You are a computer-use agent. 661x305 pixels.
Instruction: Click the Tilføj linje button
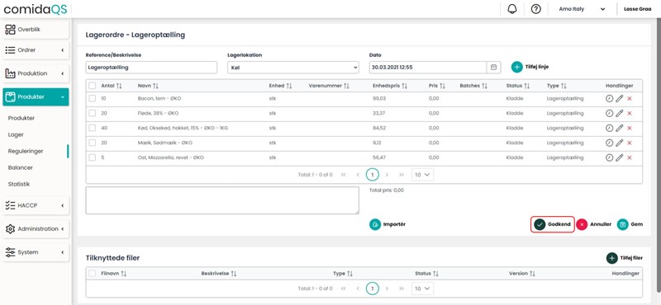[530, 67]
